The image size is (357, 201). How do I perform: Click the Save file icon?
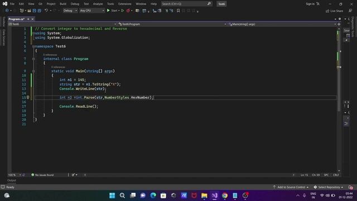[35, 11]
